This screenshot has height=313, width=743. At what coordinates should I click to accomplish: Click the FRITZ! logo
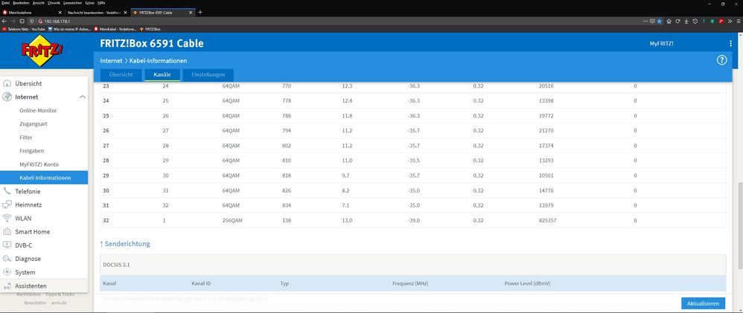click(42, 51)
